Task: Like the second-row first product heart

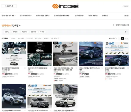Action: pos(25,111)
